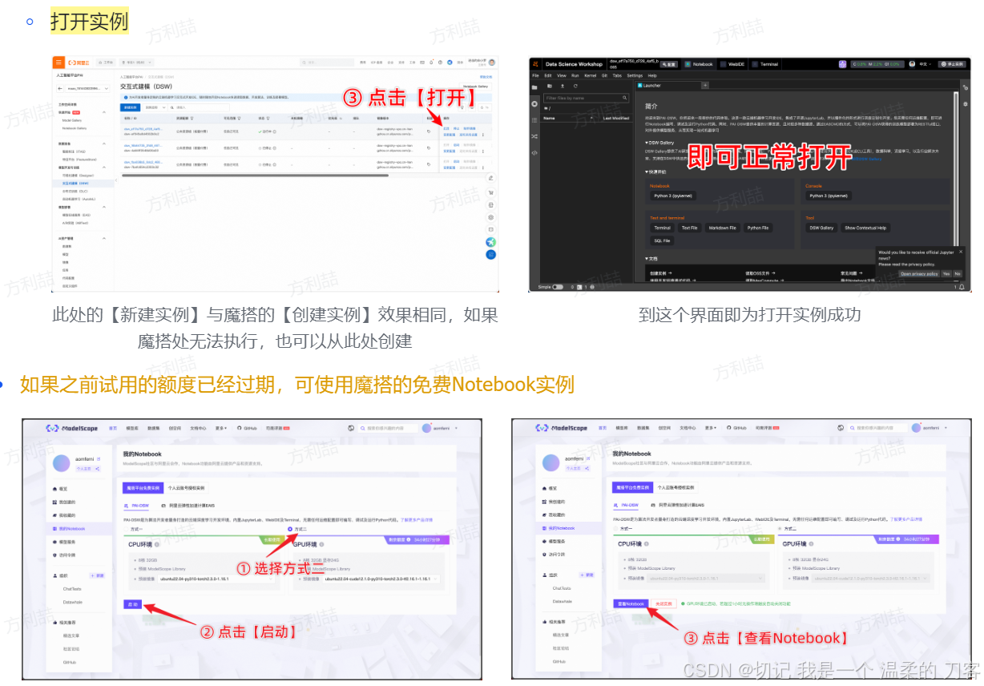
Task: Open the debugger bug icon in JupyterLab right sidebar
Action: [x=966, y=103]
